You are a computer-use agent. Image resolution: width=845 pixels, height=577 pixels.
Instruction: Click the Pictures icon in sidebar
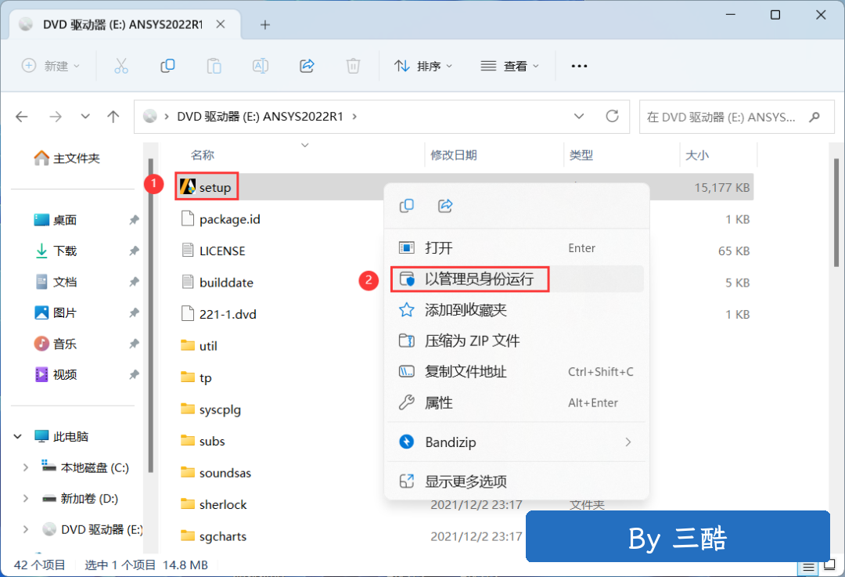[41, 312]
